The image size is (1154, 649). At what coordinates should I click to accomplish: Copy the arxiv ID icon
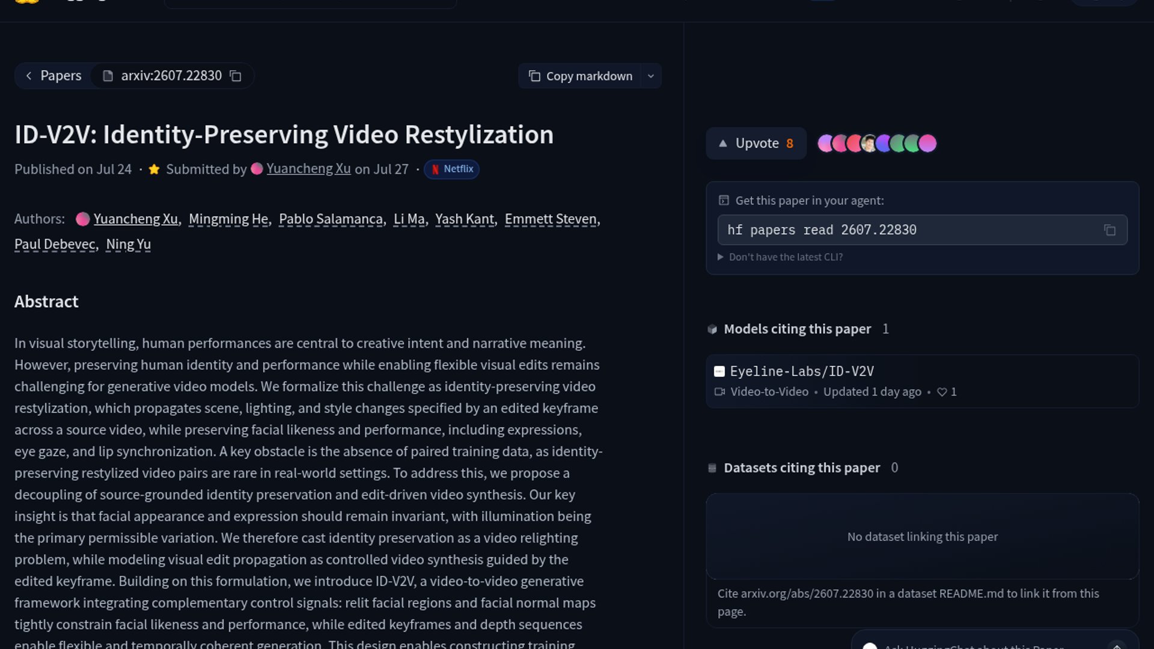click(x=236, y=76)
